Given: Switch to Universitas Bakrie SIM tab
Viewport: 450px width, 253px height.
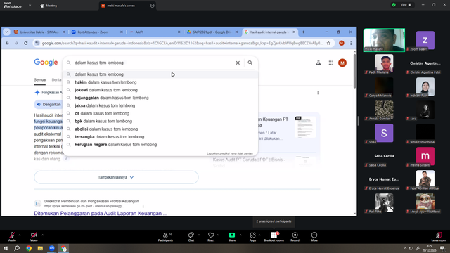Looking at the screenshot, I should coord(39,32).
